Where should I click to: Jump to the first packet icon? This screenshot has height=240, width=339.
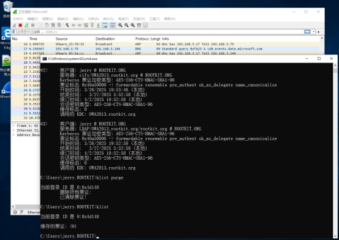(x=92, y=25)
